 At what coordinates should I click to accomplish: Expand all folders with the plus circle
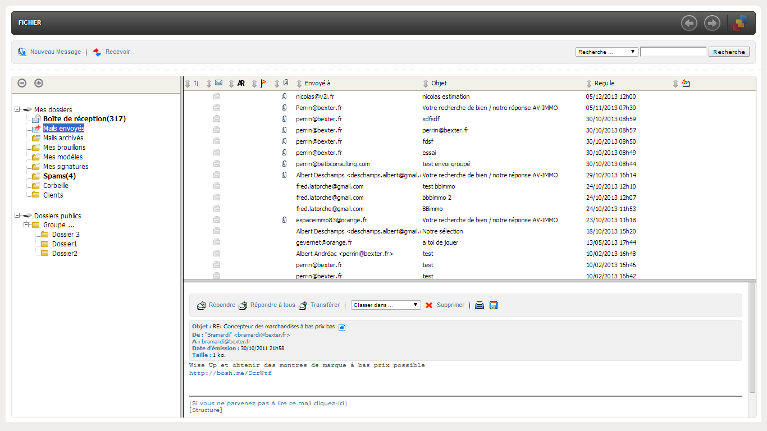[x=39, y=83]
